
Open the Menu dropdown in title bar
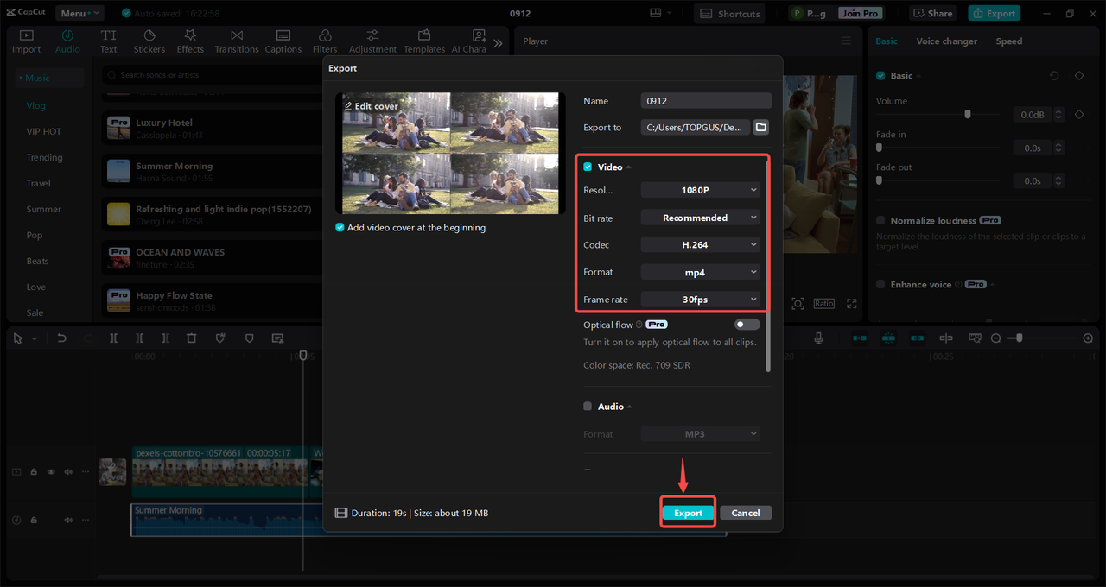[x=79, y=13]
